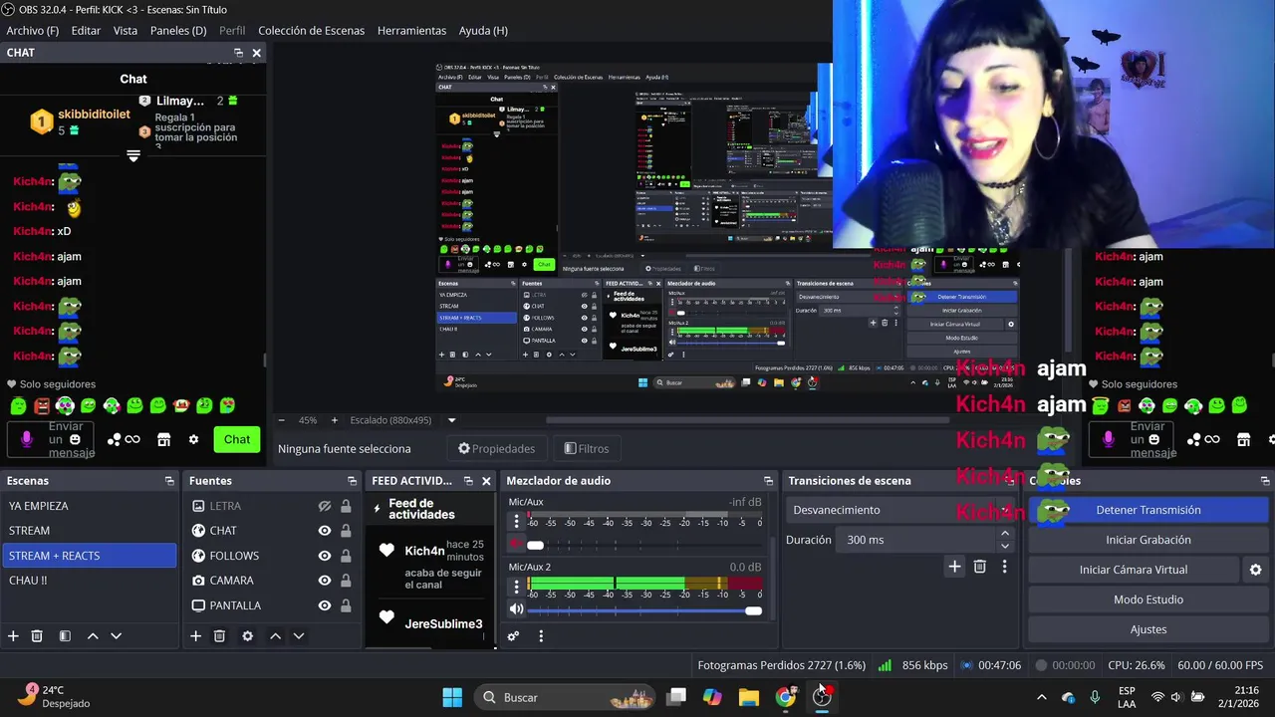Open the Colección de Escenas menu

click(311, 30)
